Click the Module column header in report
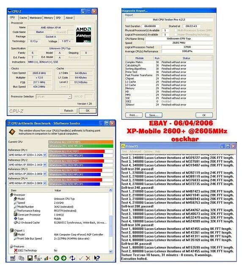242x271 pixels. (139, 58)
